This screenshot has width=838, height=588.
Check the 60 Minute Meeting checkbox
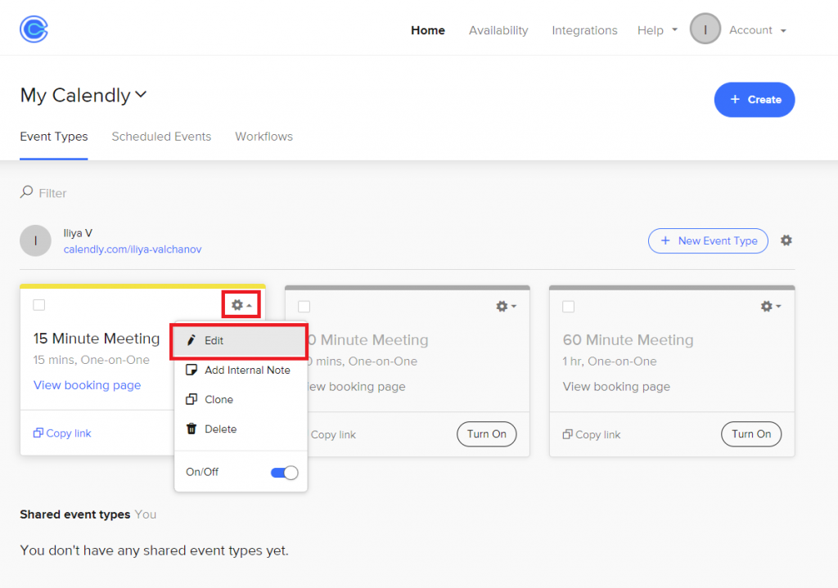click(x=569, y=307)
